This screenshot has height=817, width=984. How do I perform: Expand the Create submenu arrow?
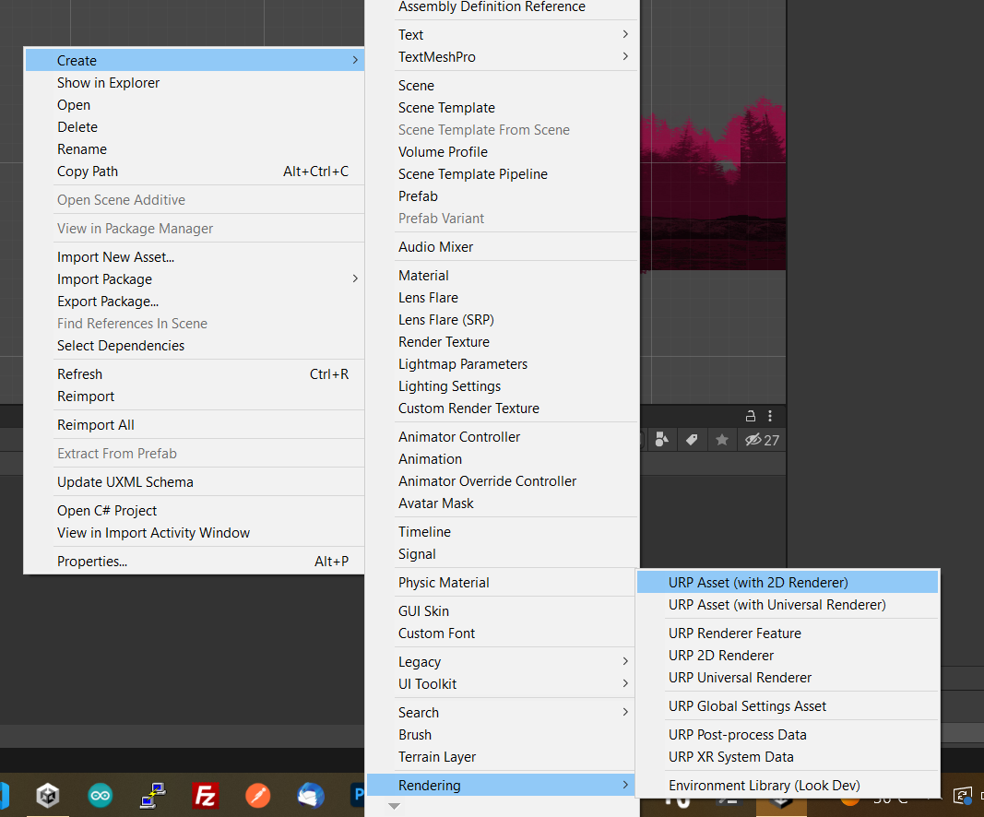pyautogui.click(x=355, y=60)
